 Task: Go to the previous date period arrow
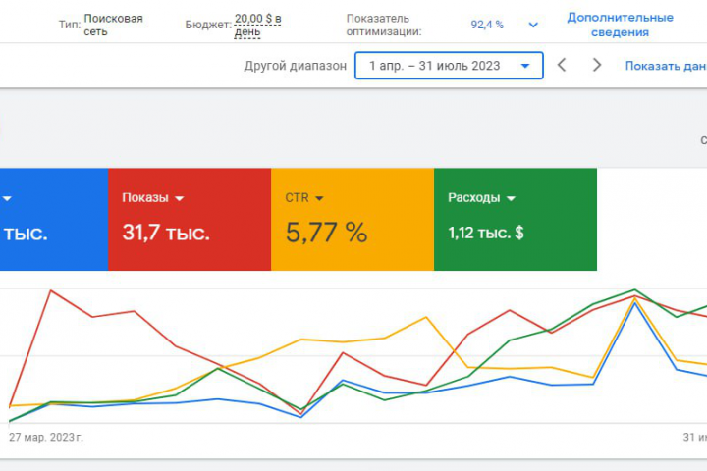[x=562, y=66]
